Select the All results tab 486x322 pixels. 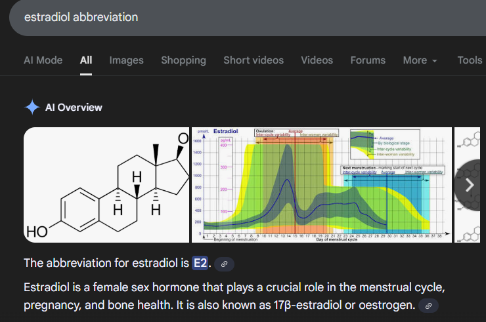86,60
